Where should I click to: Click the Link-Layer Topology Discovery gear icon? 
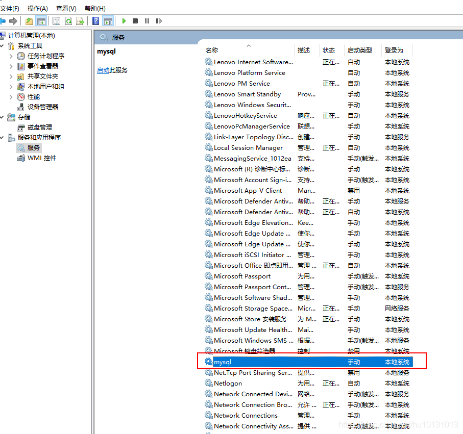(x=208, y=137)
